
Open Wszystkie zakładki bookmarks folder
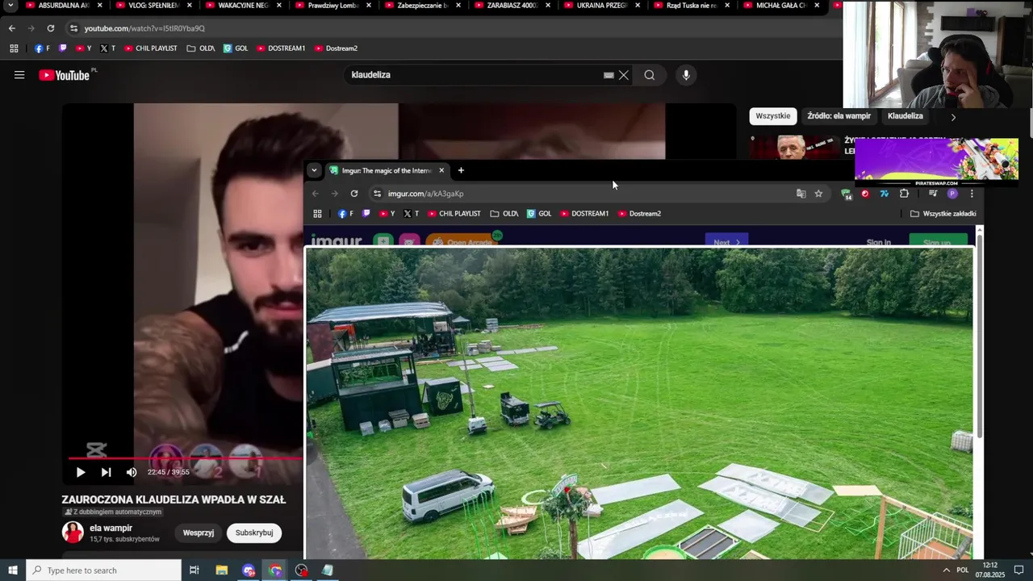click(x=943, y=214)
